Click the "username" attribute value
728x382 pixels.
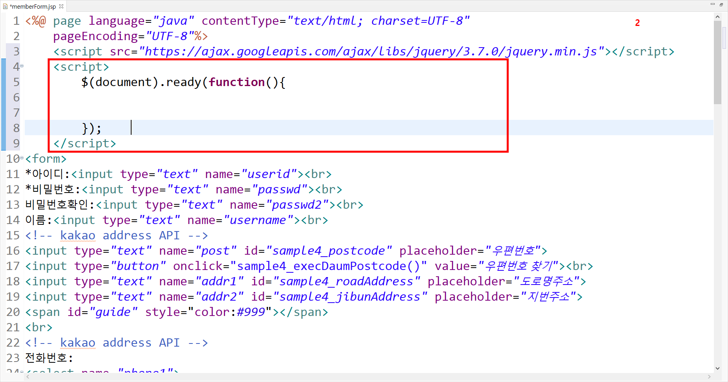click(x=258, y=220)
